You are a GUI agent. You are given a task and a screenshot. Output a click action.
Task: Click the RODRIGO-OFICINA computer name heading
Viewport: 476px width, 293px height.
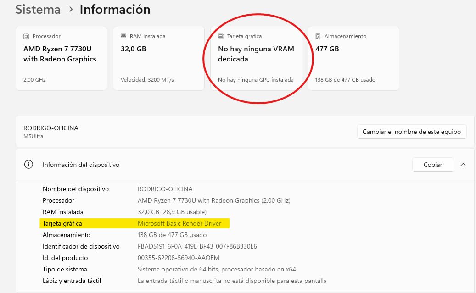[50, 128]
